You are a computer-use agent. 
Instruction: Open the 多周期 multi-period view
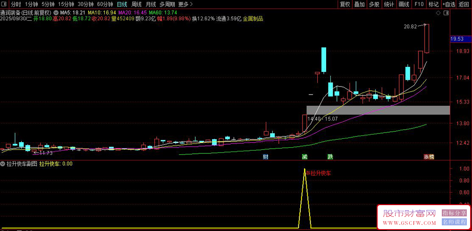167,4
